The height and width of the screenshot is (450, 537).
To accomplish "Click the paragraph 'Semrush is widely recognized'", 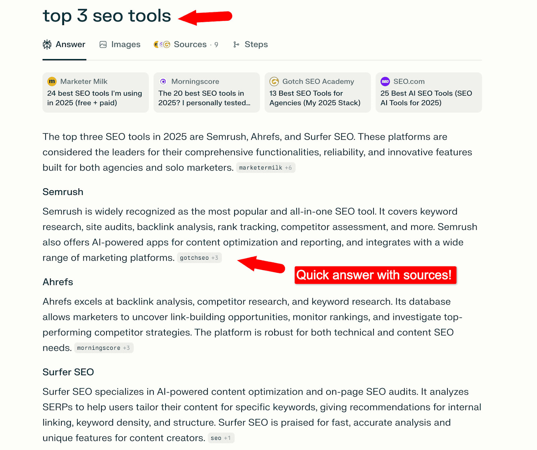I will pos(260,235).
